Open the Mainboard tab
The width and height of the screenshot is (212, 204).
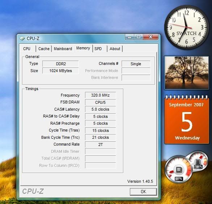(63, 49)
